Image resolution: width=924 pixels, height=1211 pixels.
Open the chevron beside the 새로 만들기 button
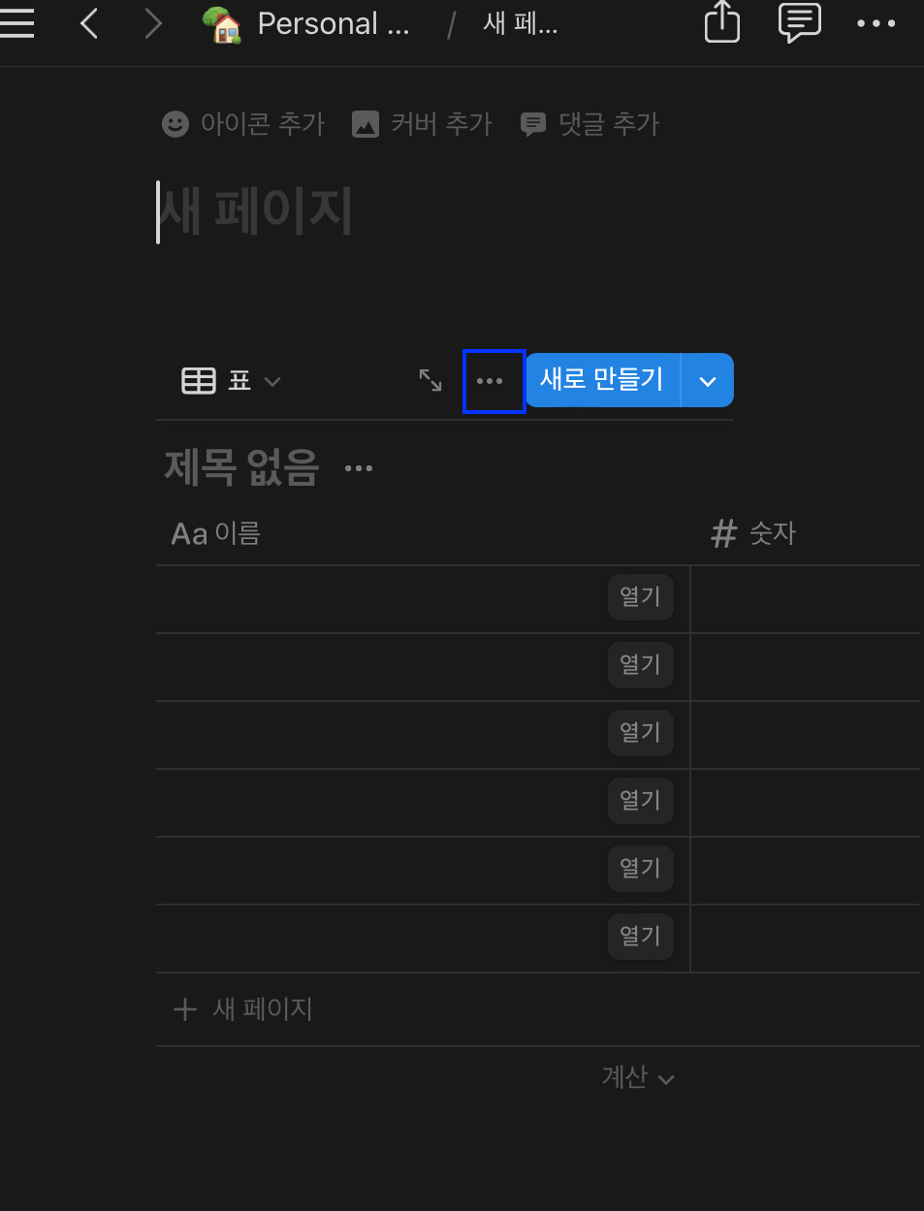[707, 380]
